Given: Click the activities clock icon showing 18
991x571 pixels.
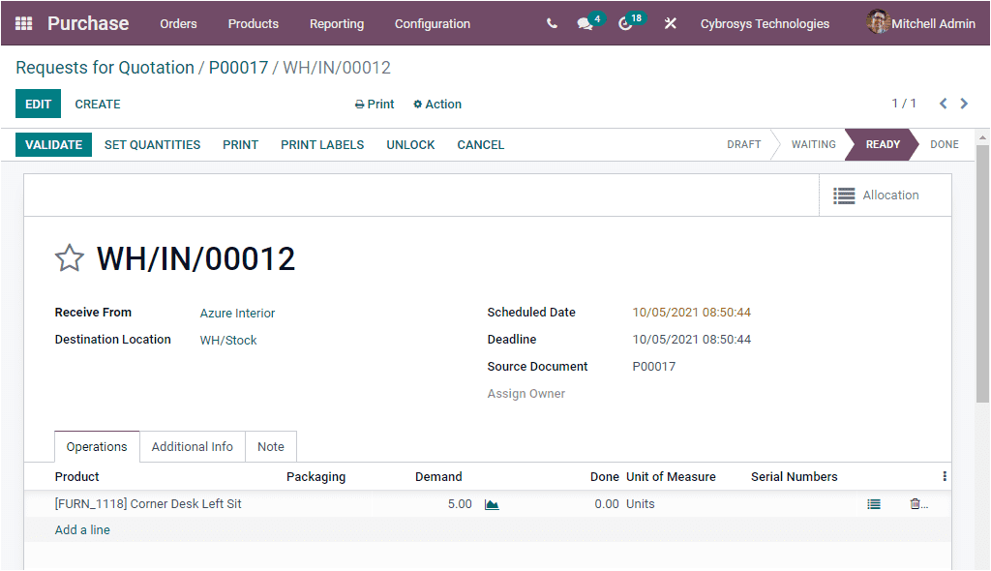Looking at the screenshot, I should (625, 23).
